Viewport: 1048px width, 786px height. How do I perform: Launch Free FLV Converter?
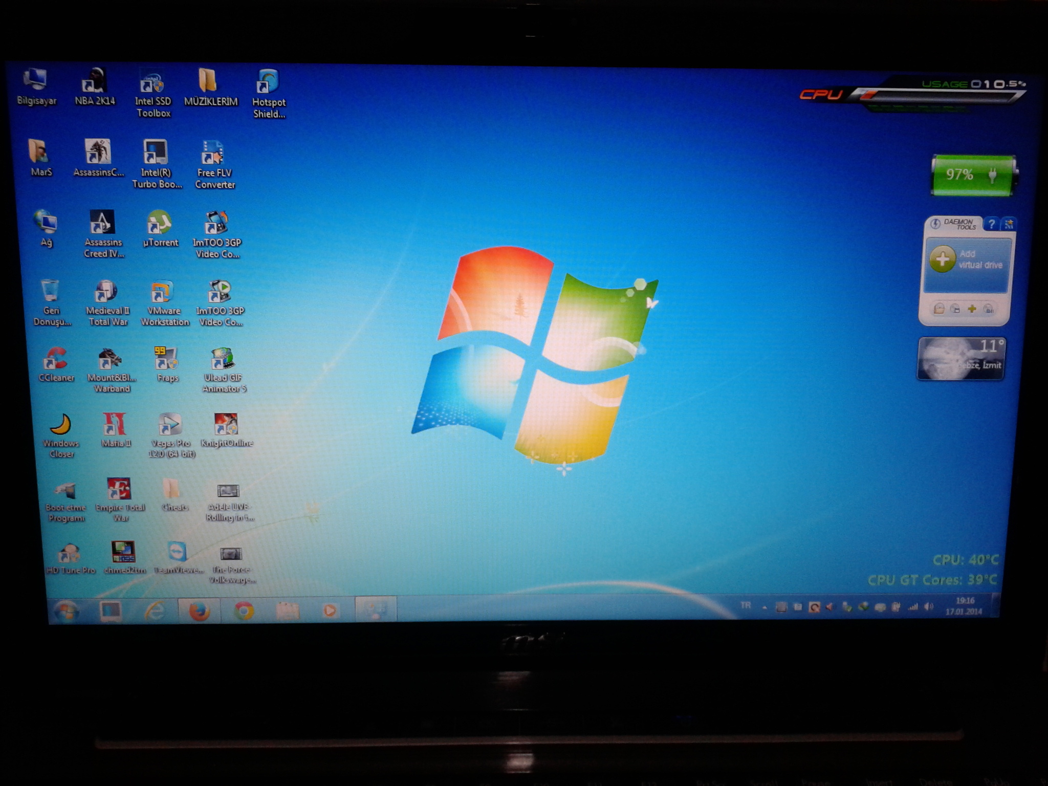tap(214, 165)
